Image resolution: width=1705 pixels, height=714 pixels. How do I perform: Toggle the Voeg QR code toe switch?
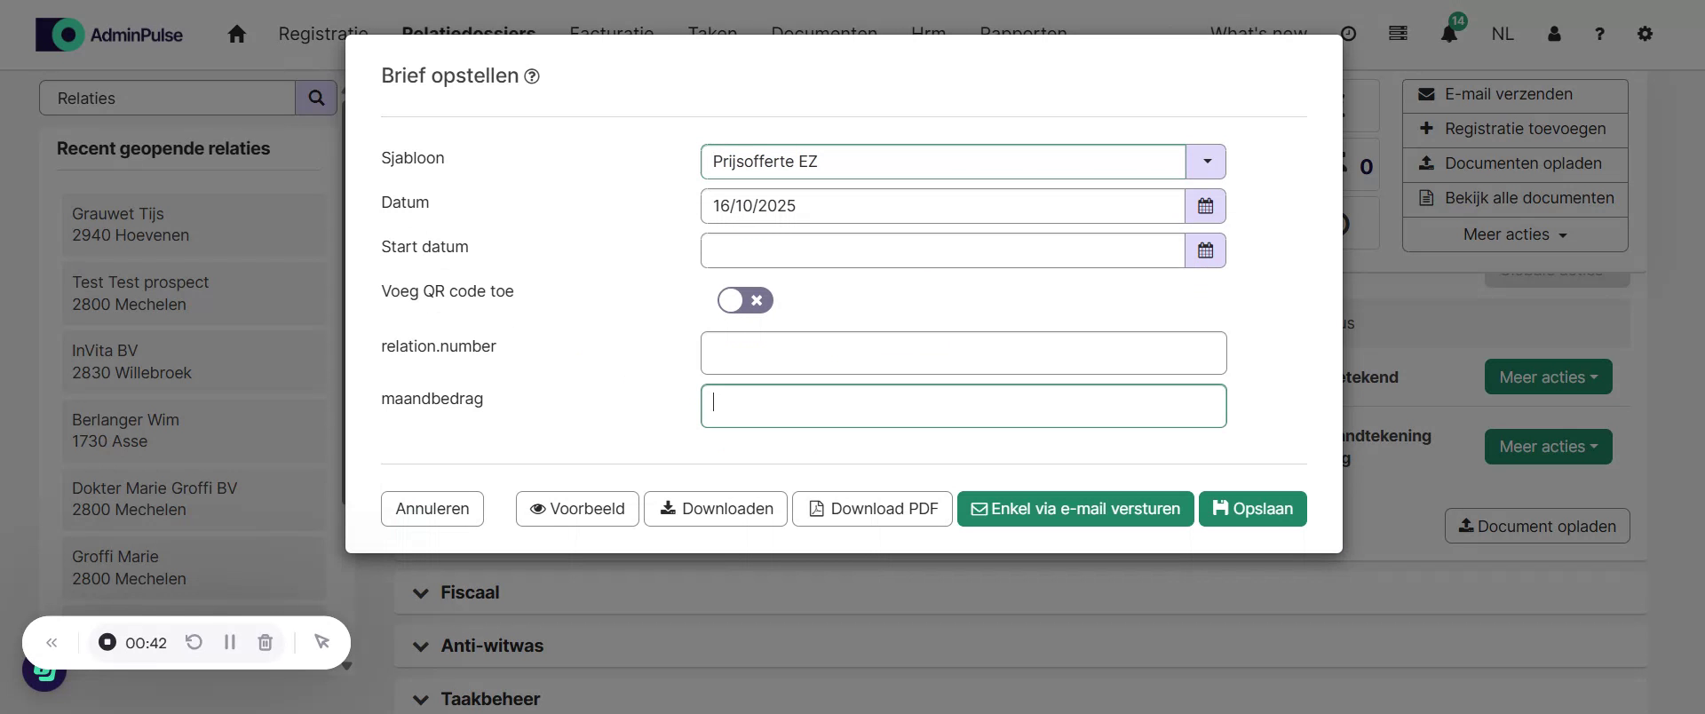coord(745,300)
